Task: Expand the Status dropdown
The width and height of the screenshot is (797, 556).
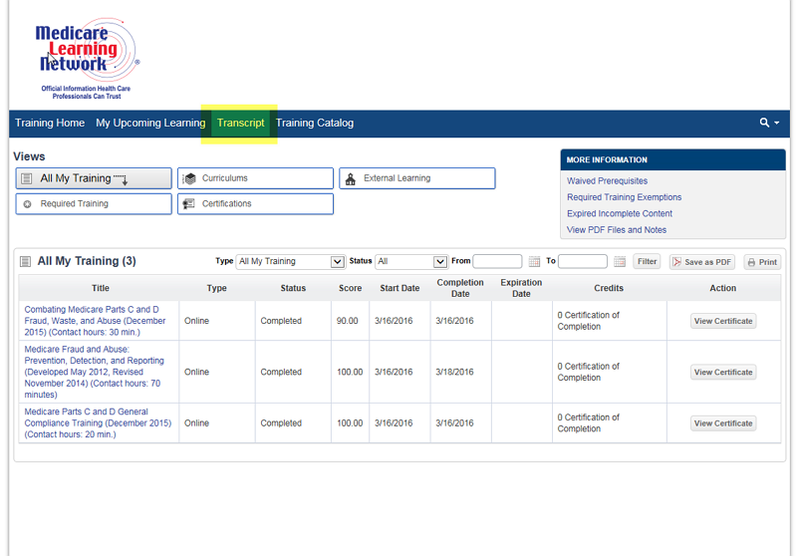Action: pos(411,261)
